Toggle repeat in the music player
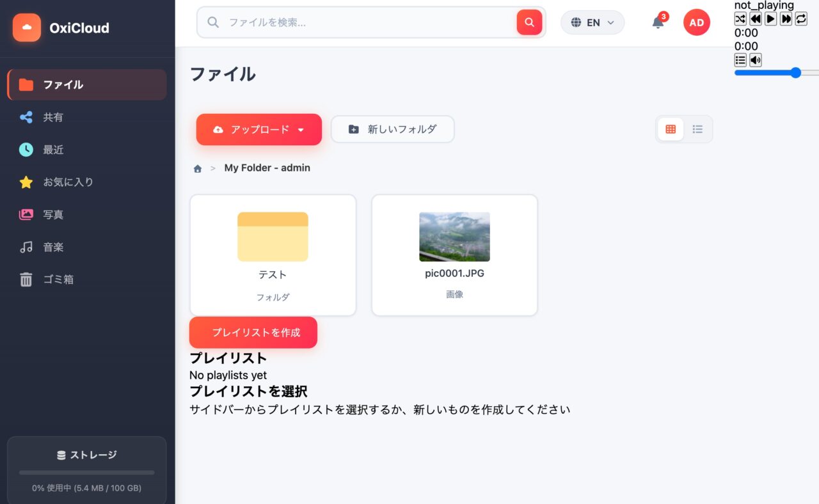The height and width of the screenshot is (504, 819). (x=801, y=19)
